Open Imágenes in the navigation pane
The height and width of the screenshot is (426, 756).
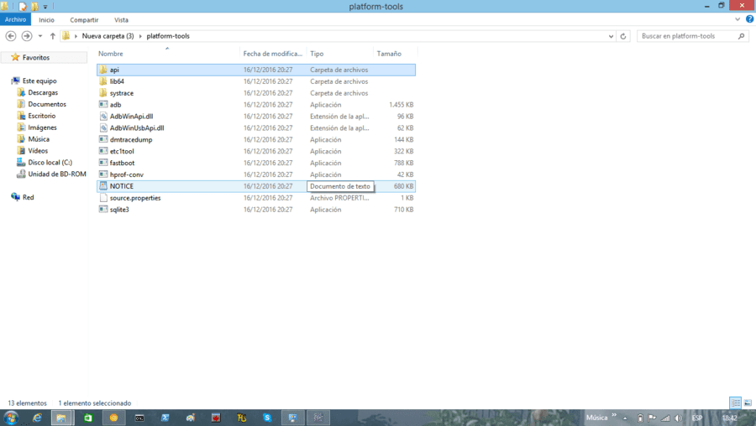click(42, 127)
